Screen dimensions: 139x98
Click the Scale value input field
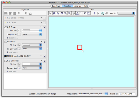[127, 94]
